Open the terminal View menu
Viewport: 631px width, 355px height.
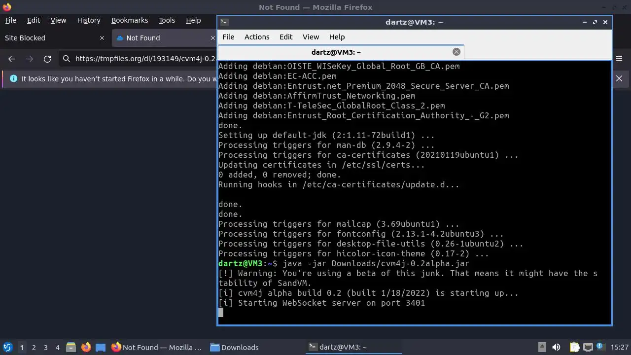311,37
